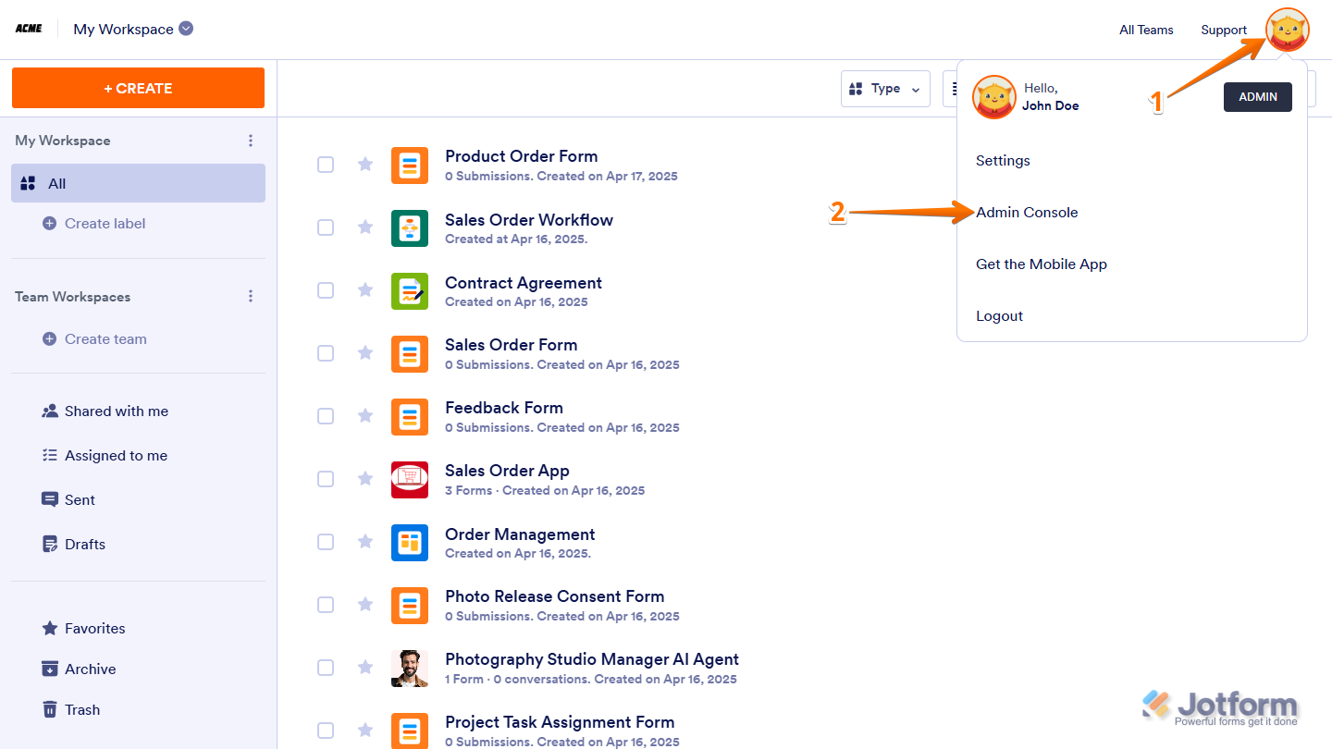The width and height of the screenshot is (1332, 749).
Task: Open the Support link
Action: click(x=1224, y=30)
